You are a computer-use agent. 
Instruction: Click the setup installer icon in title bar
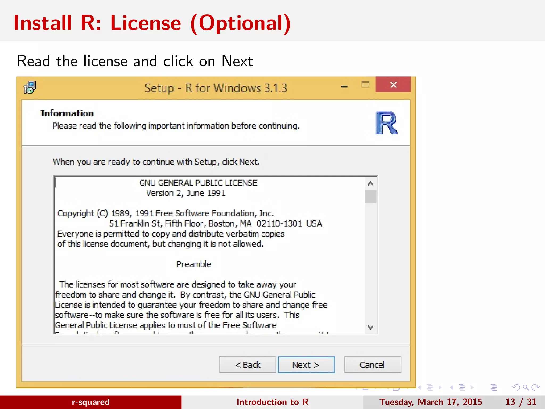[30, 88]
